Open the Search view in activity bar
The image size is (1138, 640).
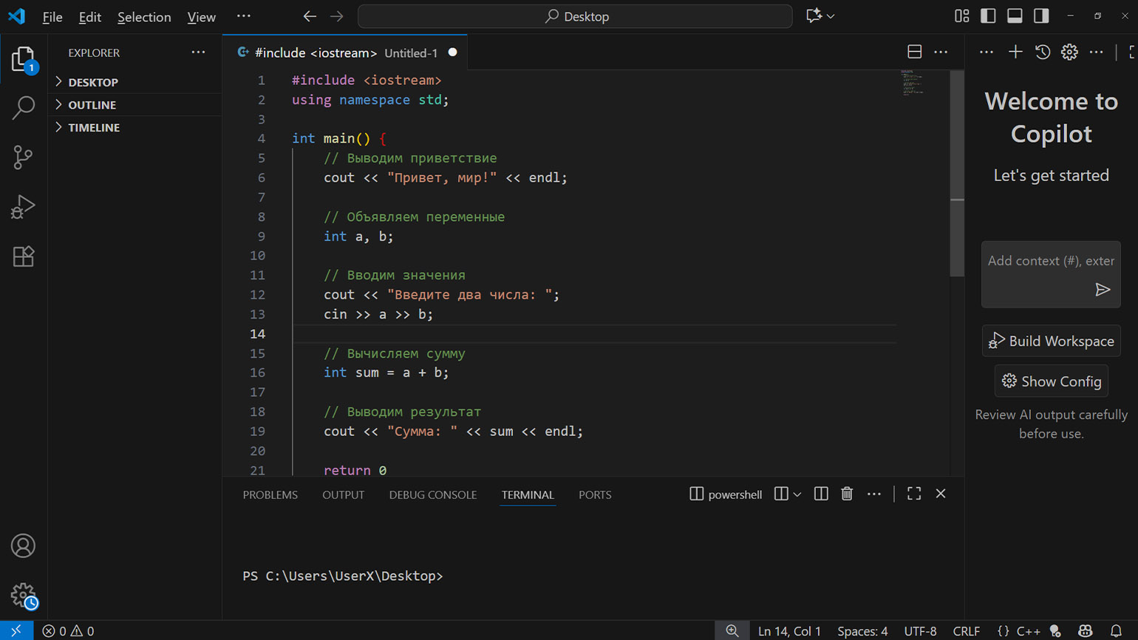click(x=23, y=108)
